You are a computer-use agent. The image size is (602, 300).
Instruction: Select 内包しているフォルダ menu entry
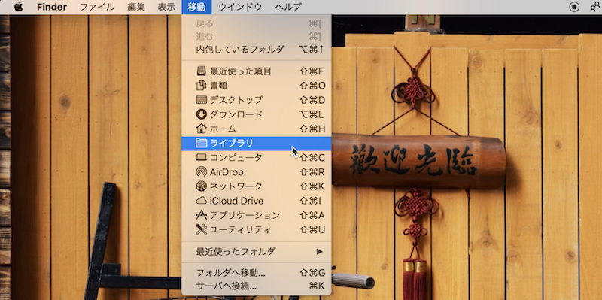click(257, 50)
